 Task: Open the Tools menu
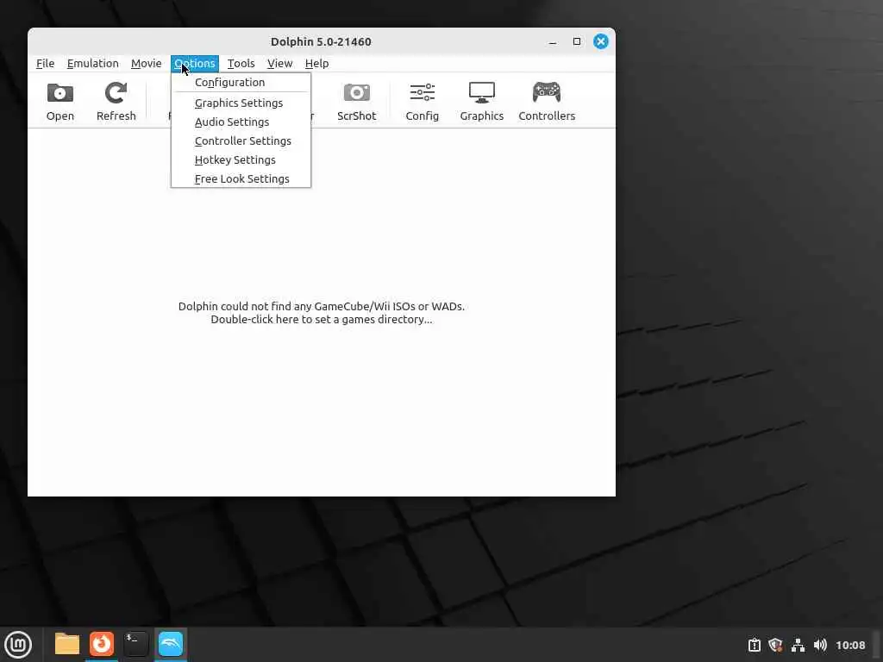click(x=241, y=63)
